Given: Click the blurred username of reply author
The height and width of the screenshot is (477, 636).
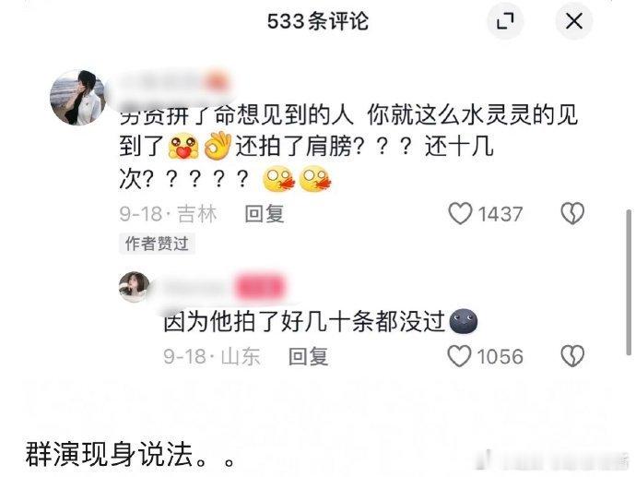Looking at the screenshot, I should coord(221,288).
